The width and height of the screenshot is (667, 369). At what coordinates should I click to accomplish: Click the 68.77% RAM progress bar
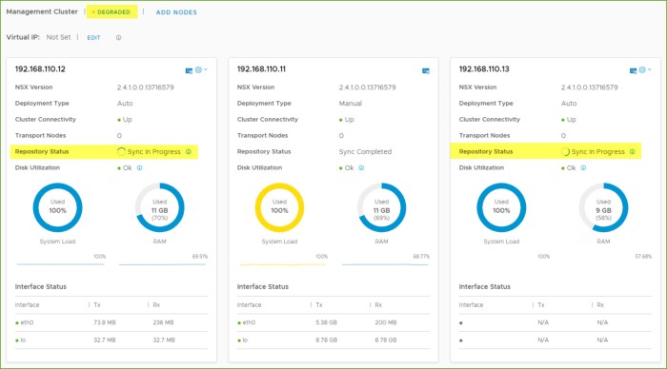(385, 264)
